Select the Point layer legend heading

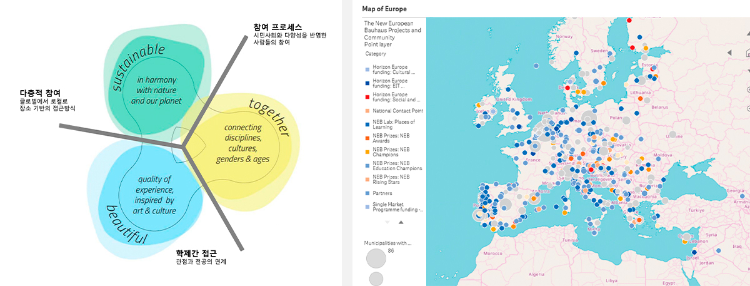379,45
